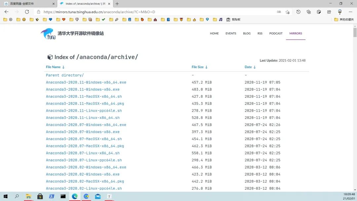The width and height of the screenshot is (357, 201).
Task: Share this page using the share icon
Action: click(329, 12)
